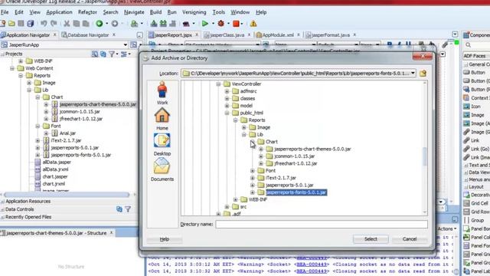Click the red Terminate stop icon
The height and width of the screenshot is (276, 490).
pos(237,24)
